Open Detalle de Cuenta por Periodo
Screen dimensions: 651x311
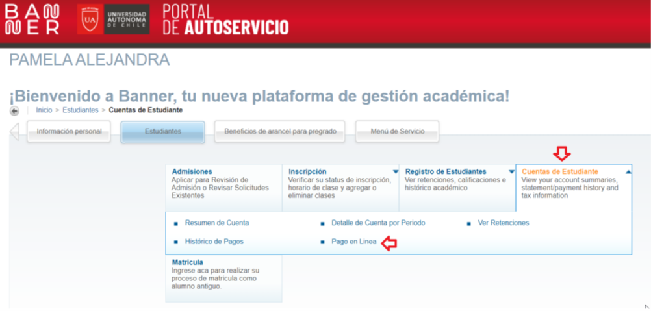tap(377, 223)
